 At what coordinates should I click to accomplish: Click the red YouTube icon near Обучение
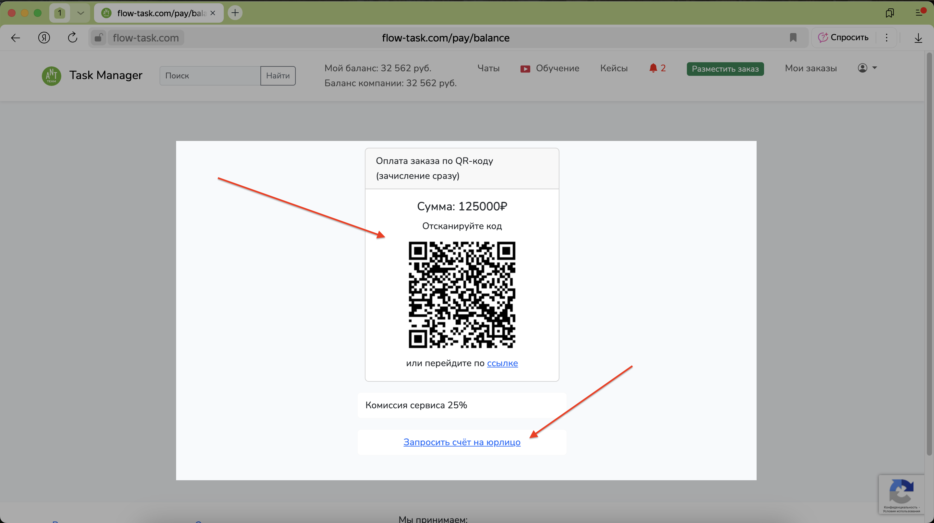525,69
